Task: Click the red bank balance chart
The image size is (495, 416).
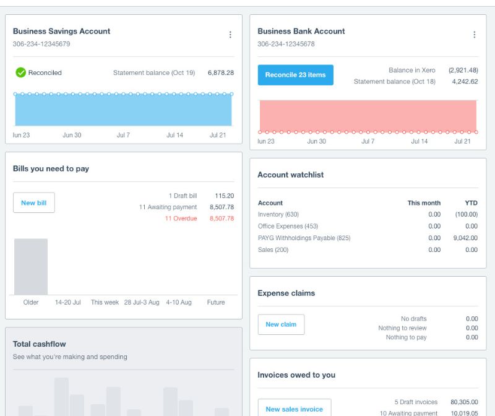Action: pos(368,116)
